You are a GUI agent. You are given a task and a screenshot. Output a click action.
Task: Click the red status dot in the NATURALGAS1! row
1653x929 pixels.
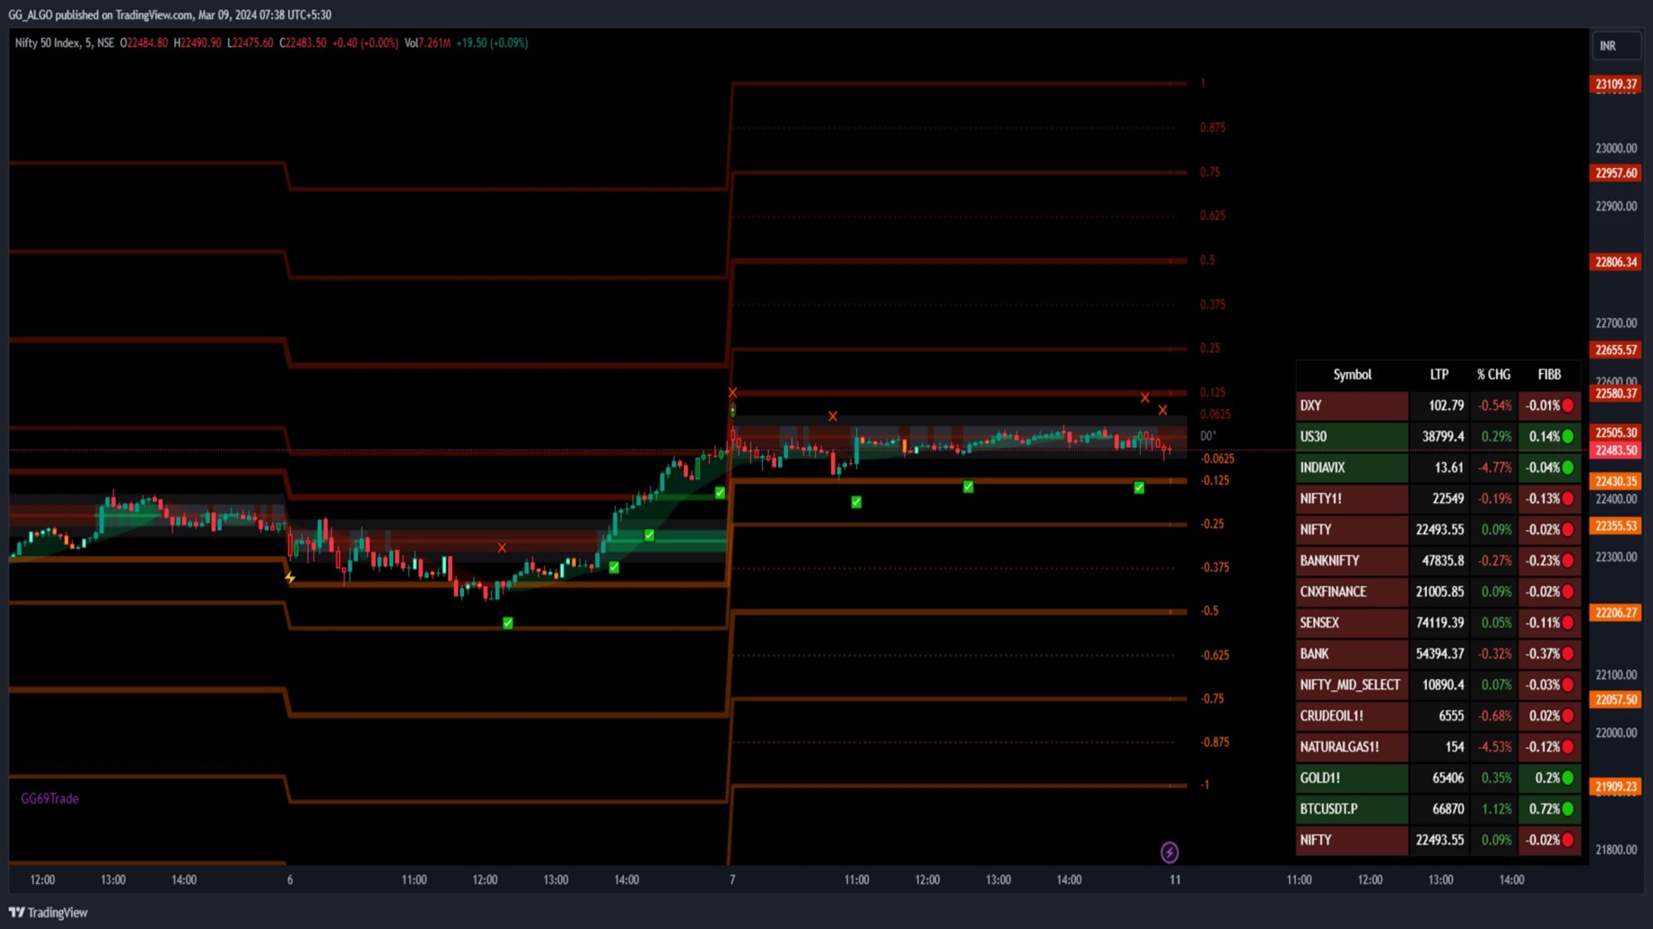coord(1568,746)
